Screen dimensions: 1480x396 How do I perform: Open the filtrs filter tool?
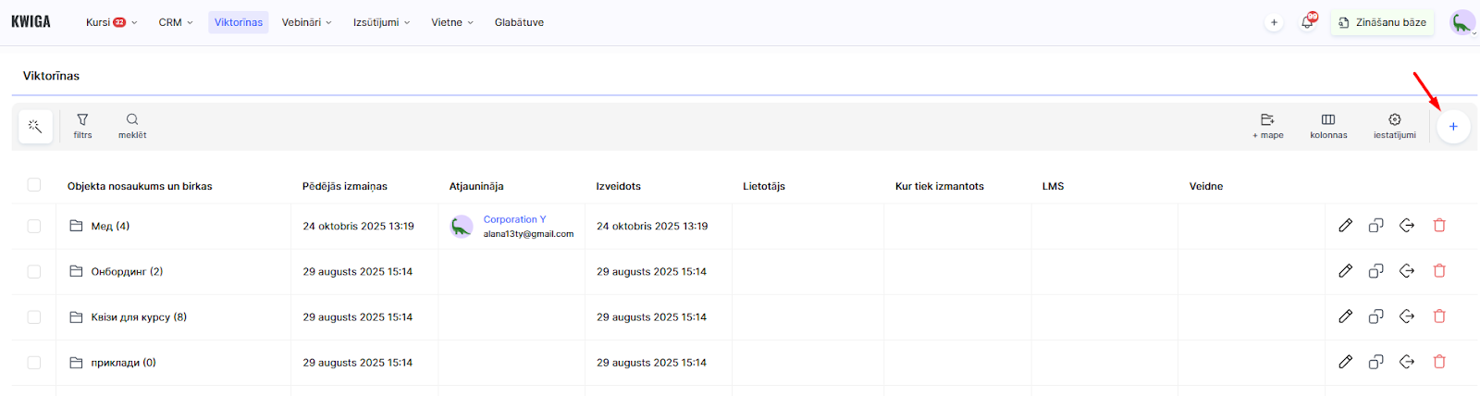click(82, 126)
